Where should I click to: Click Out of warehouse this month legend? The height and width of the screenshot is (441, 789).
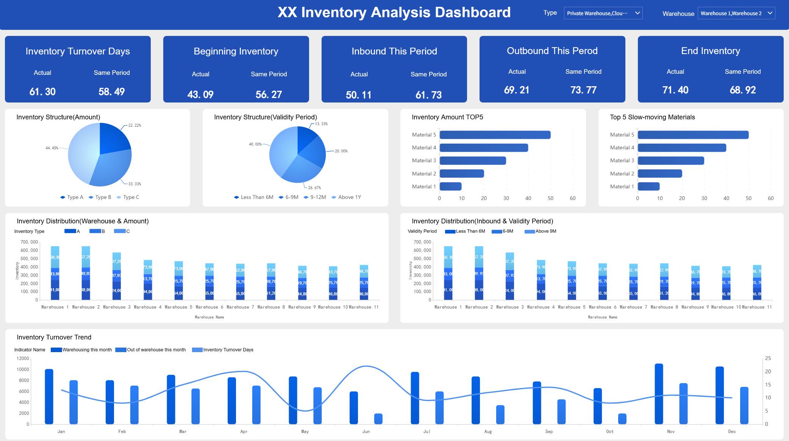[x=156, y=350]
